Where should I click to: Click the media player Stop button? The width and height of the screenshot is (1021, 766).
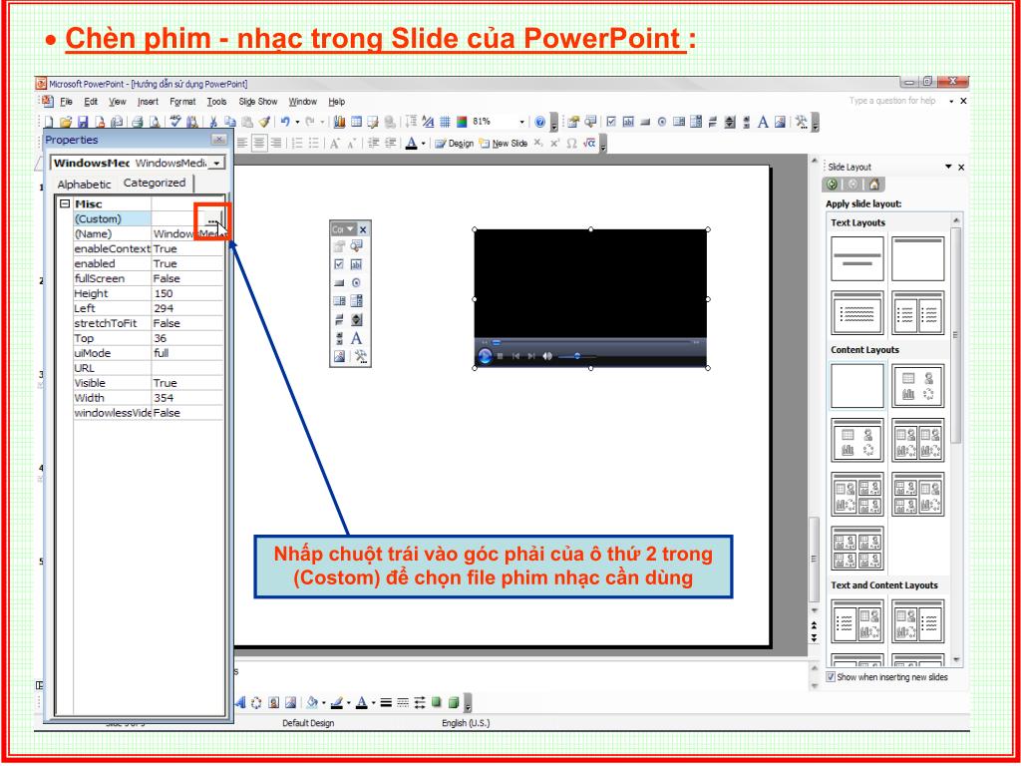point(501,356)
